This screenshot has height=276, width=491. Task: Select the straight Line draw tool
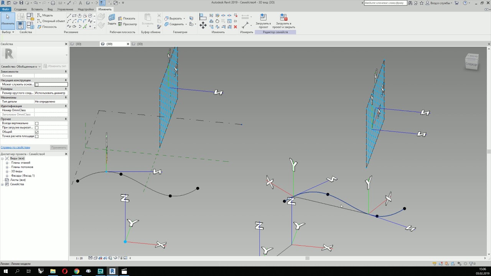click(x=69, y=16)
